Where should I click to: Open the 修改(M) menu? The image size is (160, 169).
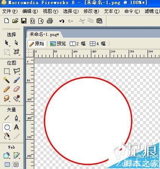pyautogui.click(x=91, y=11)
